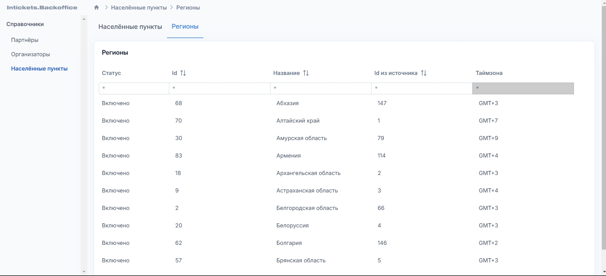Click the Справочники sidebar heading
This screenshot has height=276, width=606.
point(25,24)
